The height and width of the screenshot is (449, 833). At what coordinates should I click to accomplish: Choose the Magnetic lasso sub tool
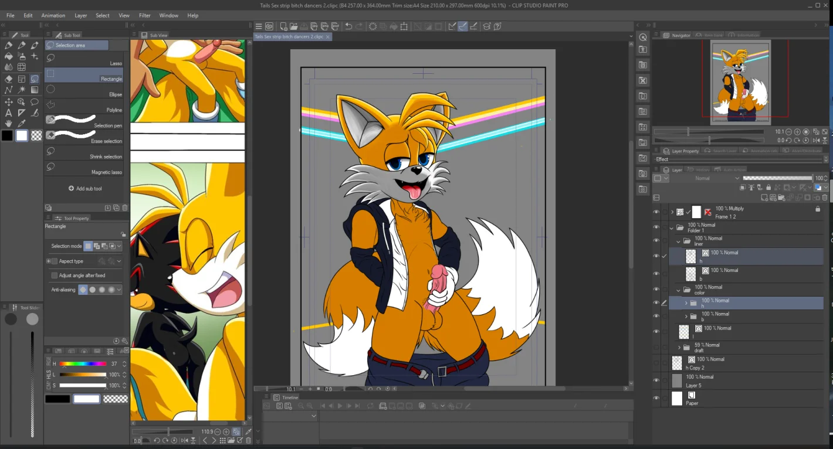click(x=84, y=168)
